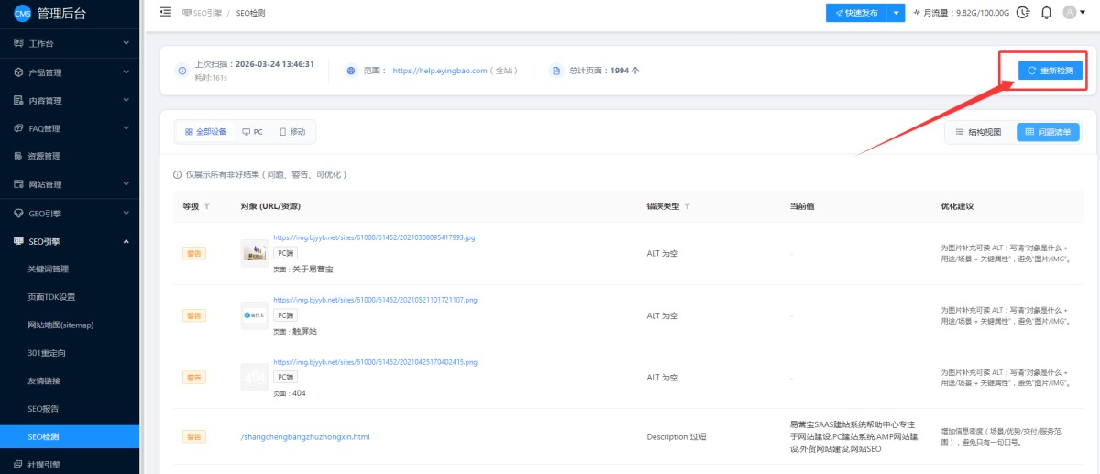
Task: Go to 页面TDK设置 menu item
Action: (x=51, y=297)
